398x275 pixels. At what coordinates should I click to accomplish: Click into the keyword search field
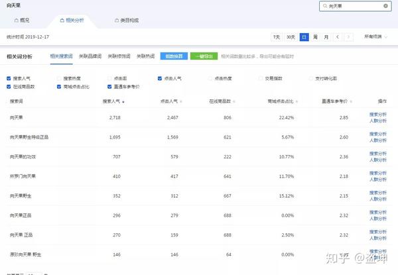356,6
